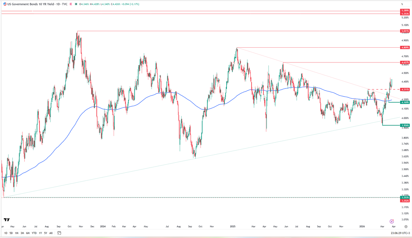Select the 5D time range
This screenshot has width=412, height=238.
(11, 233)
